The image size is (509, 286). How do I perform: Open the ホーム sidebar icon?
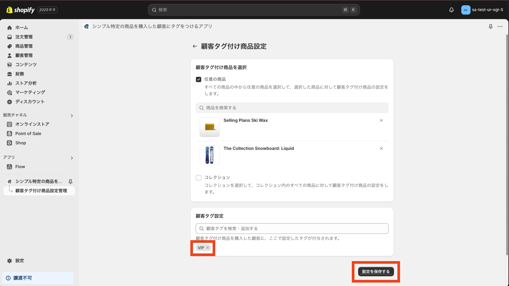click(x=10, y=28)
